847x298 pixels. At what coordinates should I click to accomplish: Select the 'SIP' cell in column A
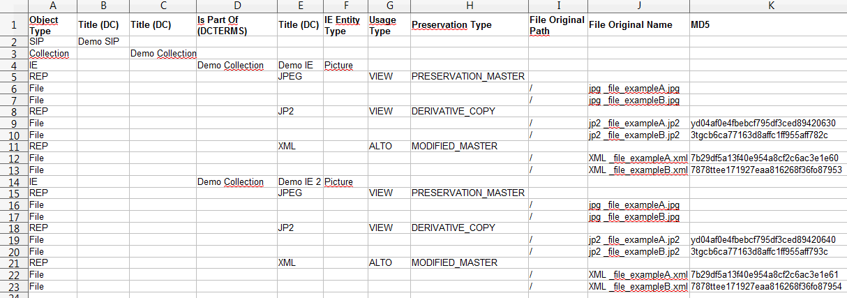37,42
